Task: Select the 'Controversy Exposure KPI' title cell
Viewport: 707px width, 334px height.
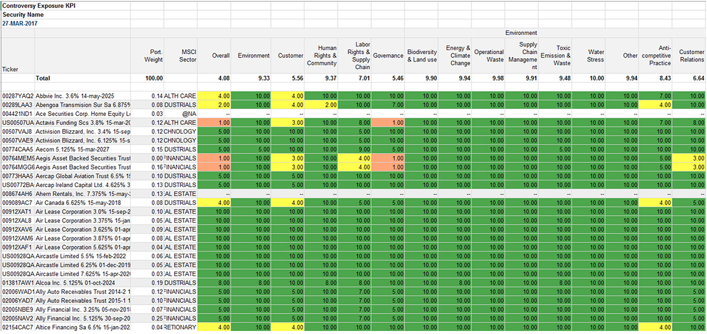Action: pyautogui.click(x=38, y=6)
